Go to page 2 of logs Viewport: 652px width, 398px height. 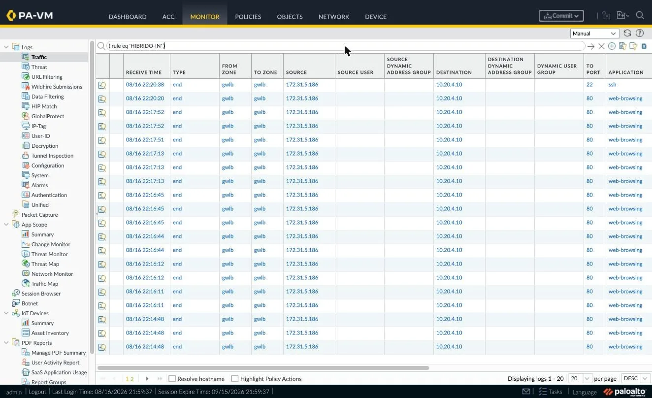click(132, 379)
